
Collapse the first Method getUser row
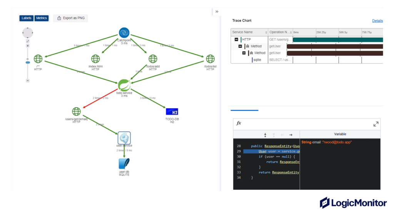[240, 46]
